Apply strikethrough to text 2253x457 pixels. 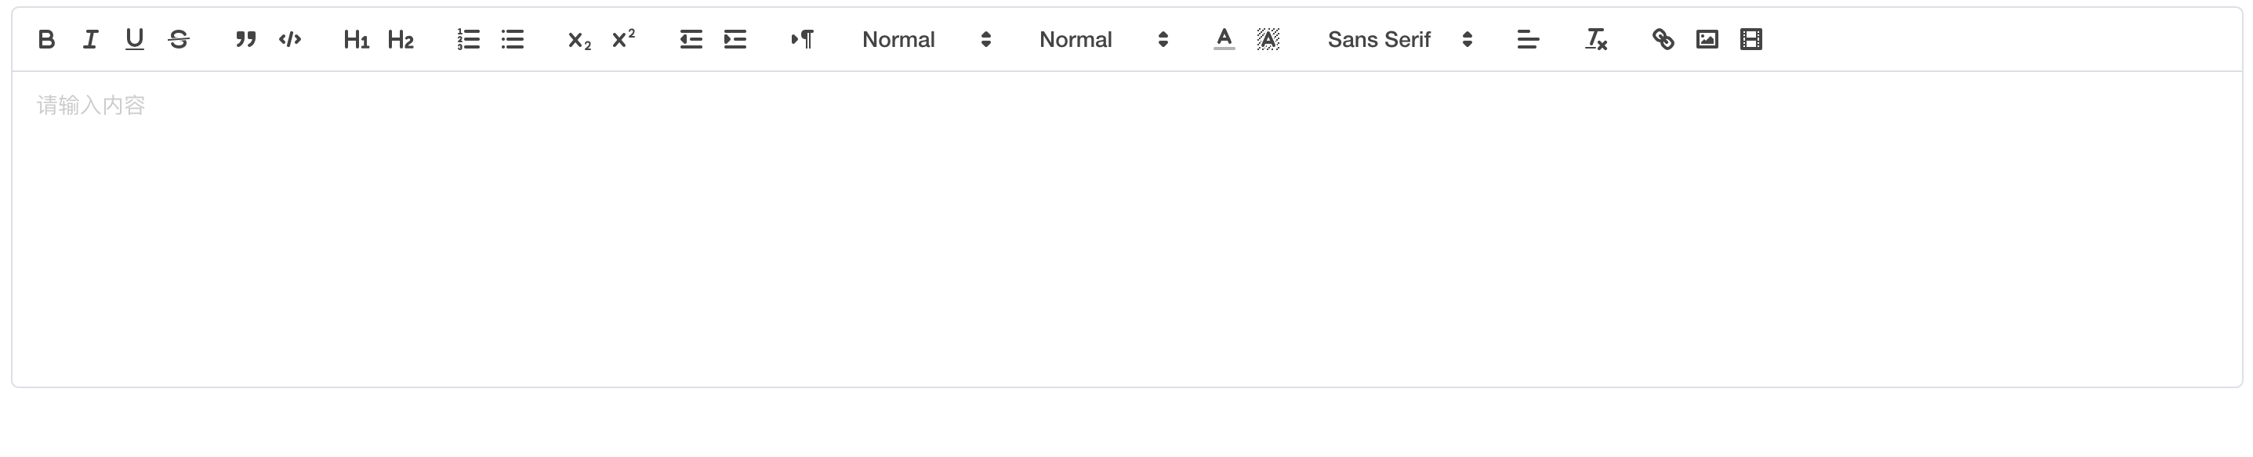click(179, 39)
